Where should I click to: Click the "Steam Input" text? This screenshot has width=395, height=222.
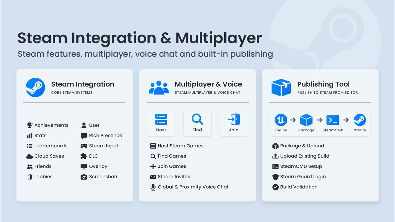(x=104, y=146)
